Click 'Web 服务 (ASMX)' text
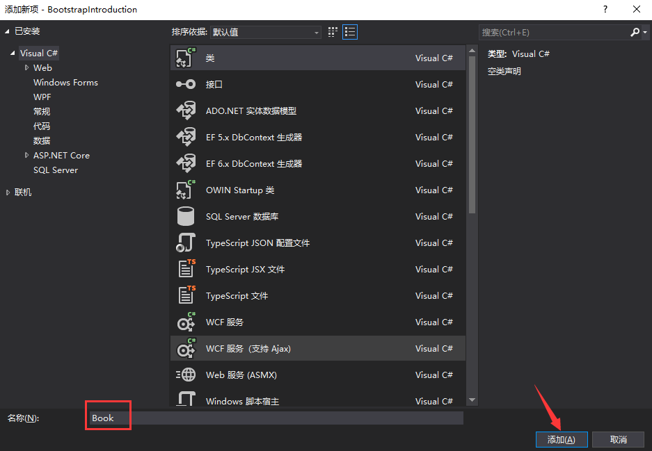 (241, 375)
